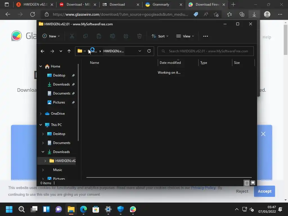Click the Rename icon in Explorer toolbar
288x216 pixels.
point(112,36)
